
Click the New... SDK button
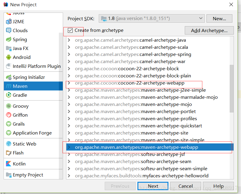(219, 19)
